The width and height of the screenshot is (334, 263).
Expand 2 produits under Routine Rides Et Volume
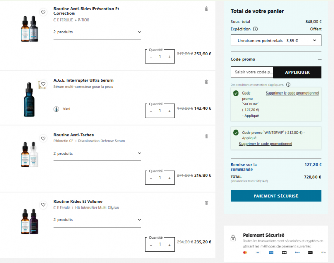[97, 220]
